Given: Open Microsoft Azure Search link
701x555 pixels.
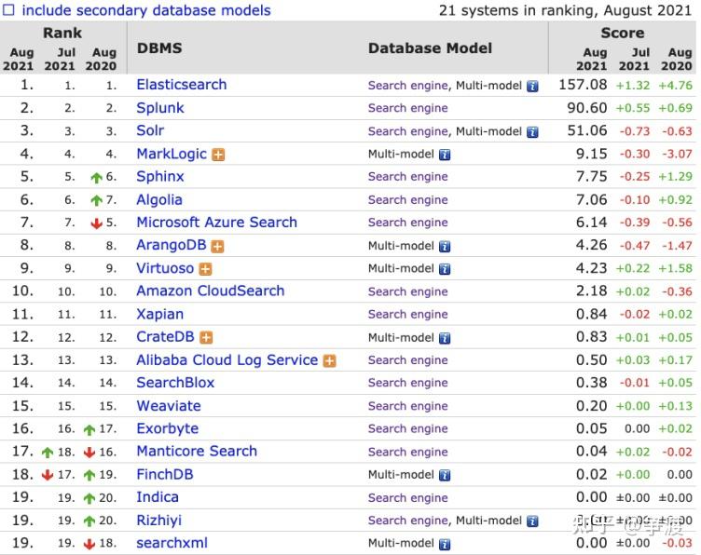Looking at the screenshot, I should 216,223.
